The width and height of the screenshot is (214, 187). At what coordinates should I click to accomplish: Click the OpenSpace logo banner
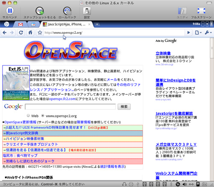pyautogui.click(x=71, y=51)
